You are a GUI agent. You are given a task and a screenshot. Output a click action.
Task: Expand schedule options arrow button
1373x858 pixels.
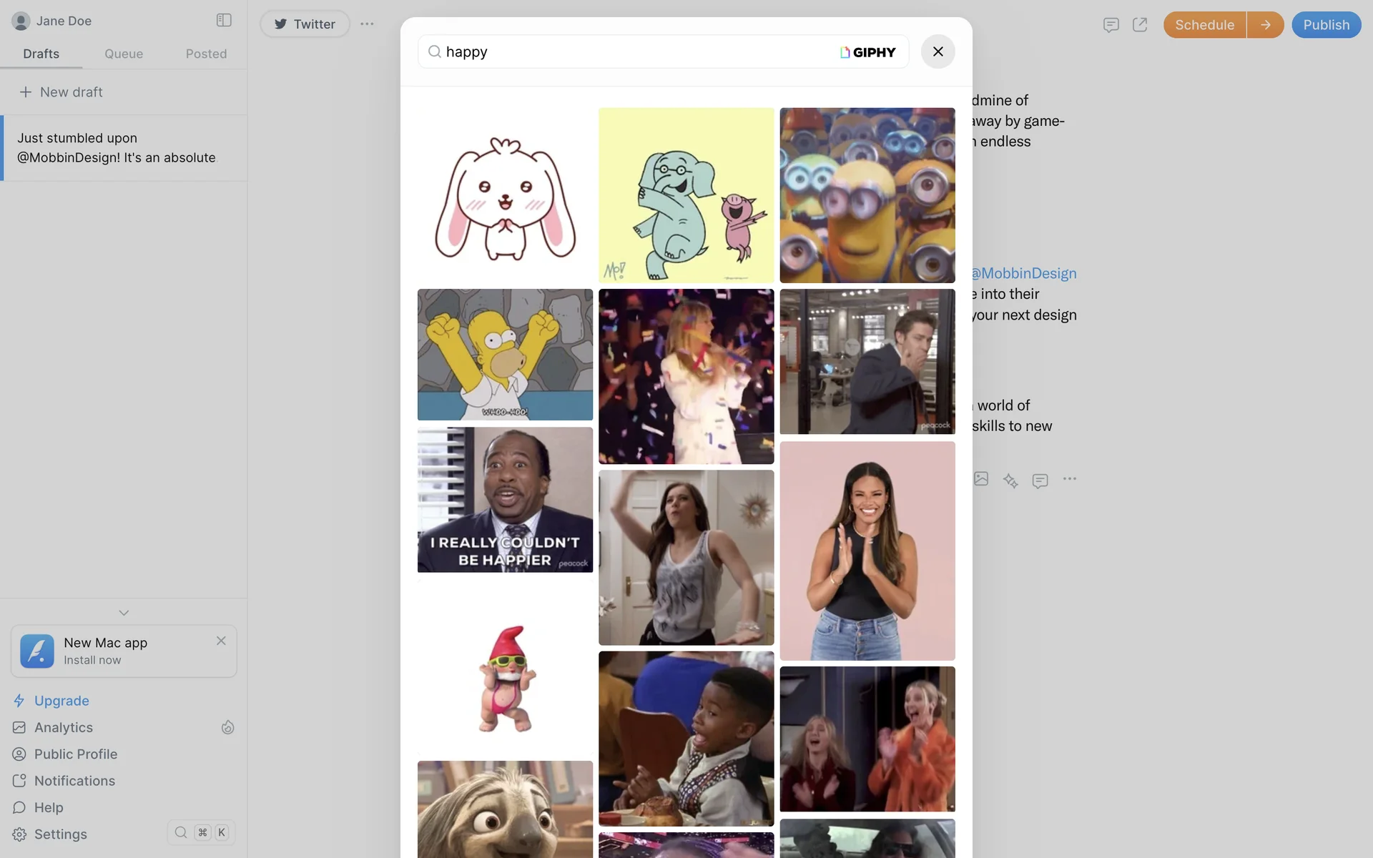point(1265,25)
